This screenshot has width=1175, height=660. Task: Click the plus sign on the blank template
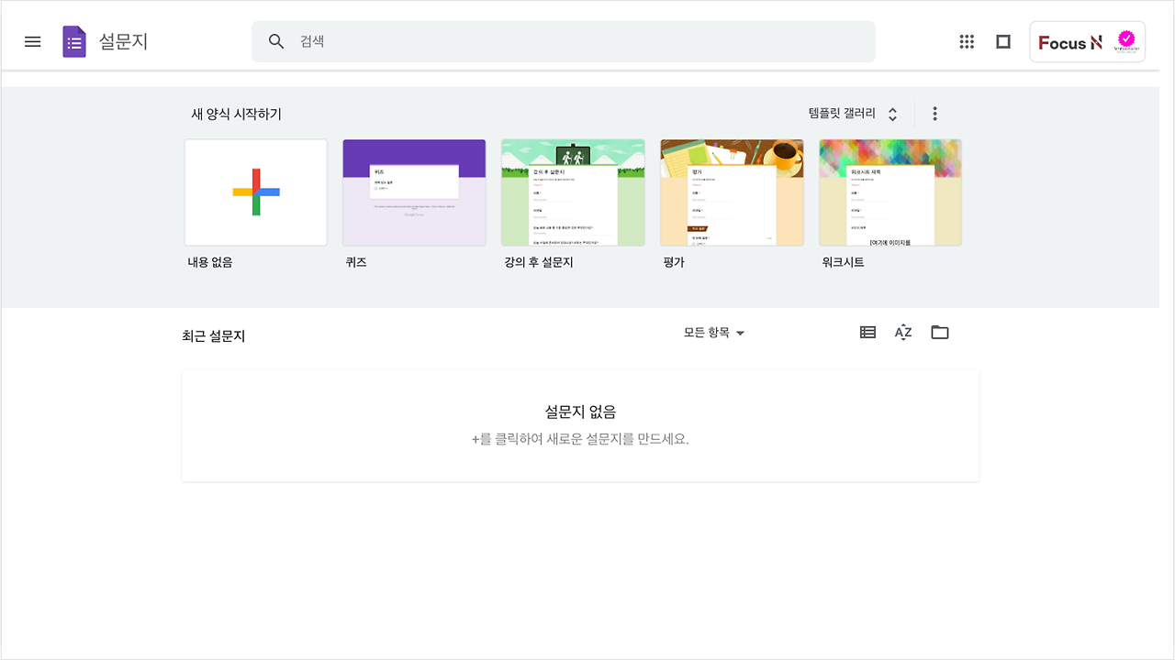click(x=255, y=192)
